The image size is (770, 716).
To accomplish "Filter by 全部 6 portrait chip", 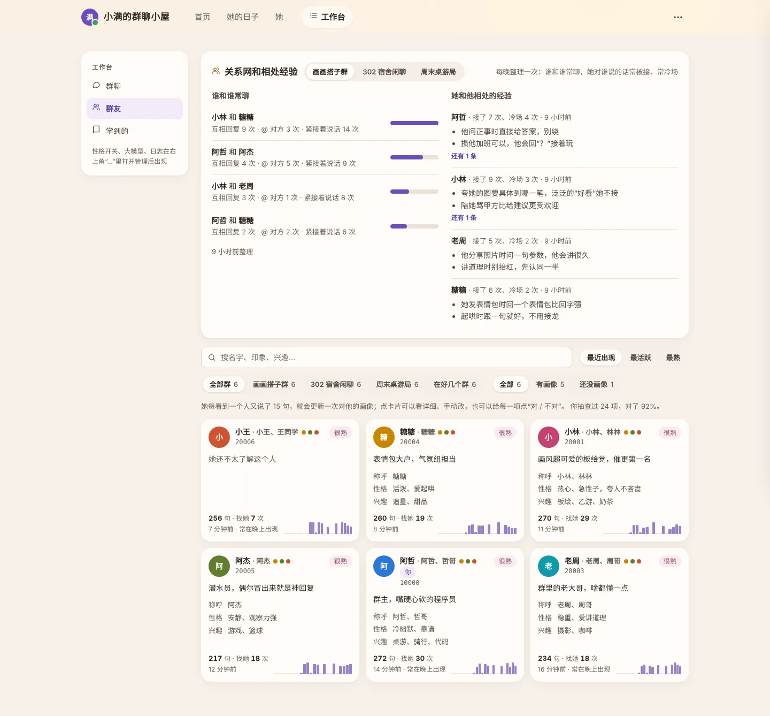I will [x=510, y=384].
